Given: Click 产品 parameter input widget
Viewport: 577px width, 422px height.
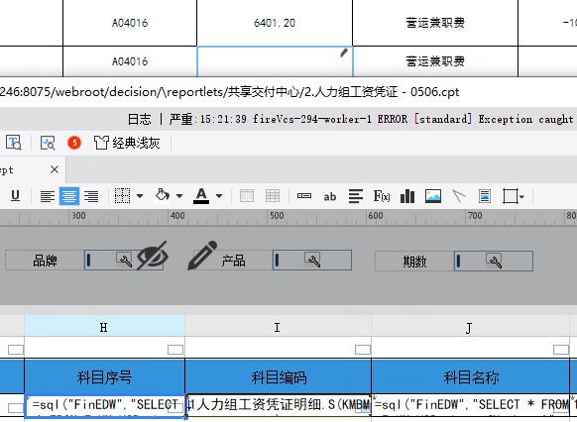Looking at the screenshot, I should click(312, 261).
